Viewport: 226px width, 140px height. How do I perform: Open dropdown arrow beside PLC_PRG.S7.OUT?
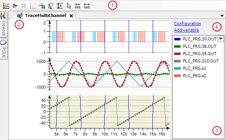coord(221,39)
